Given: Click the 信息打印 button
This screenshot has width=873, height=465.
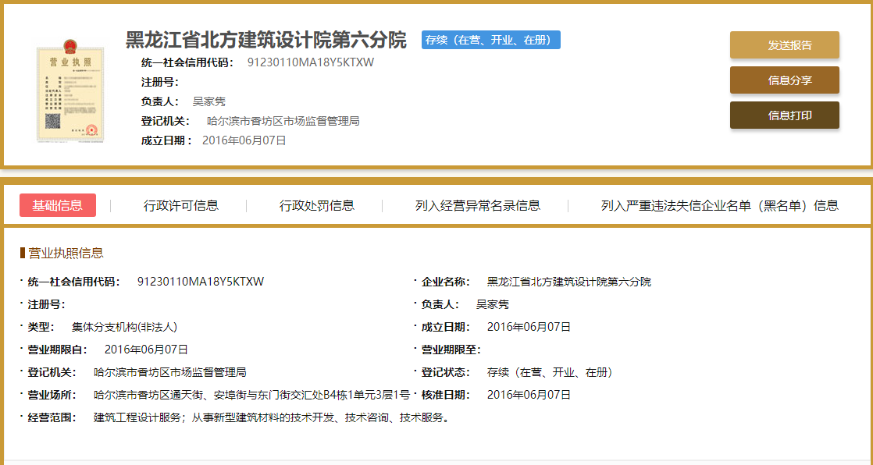Looking at the screenshot, I should 785,115.
